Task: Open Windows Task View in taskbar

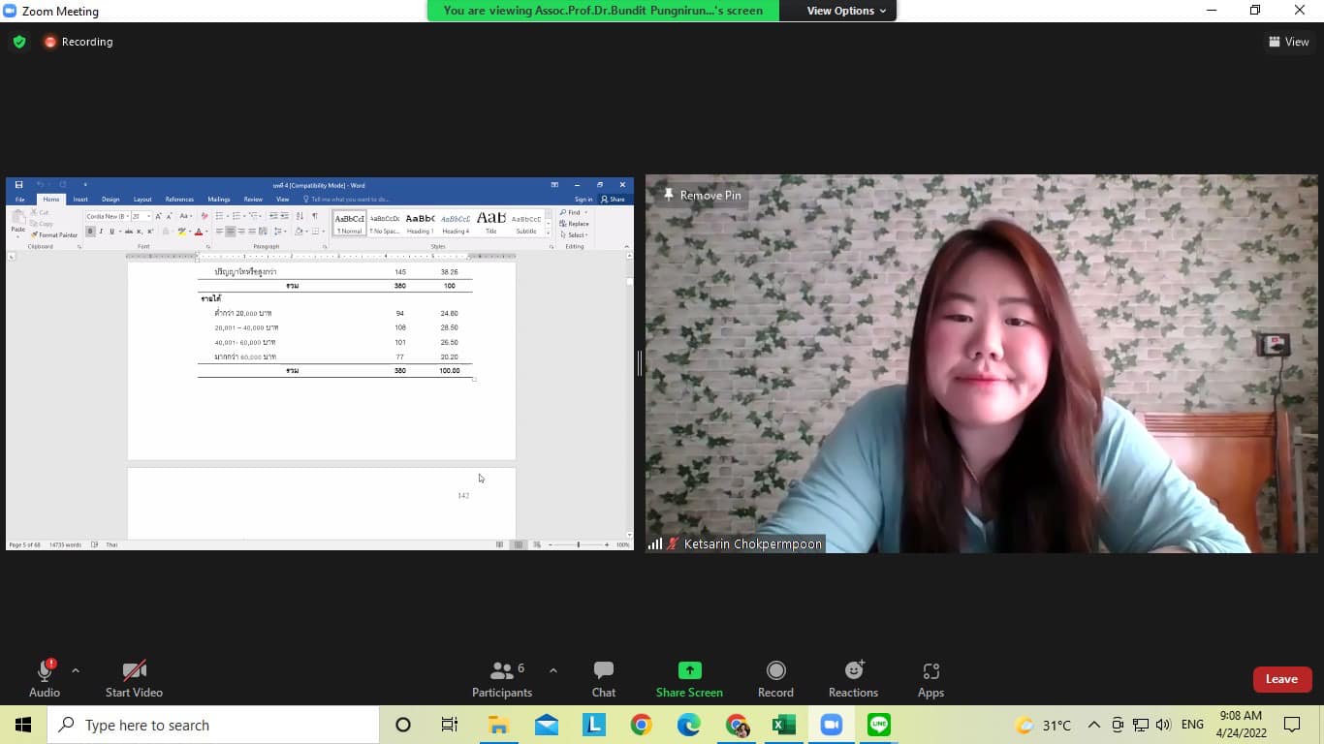Action: (x=450, y=725)
